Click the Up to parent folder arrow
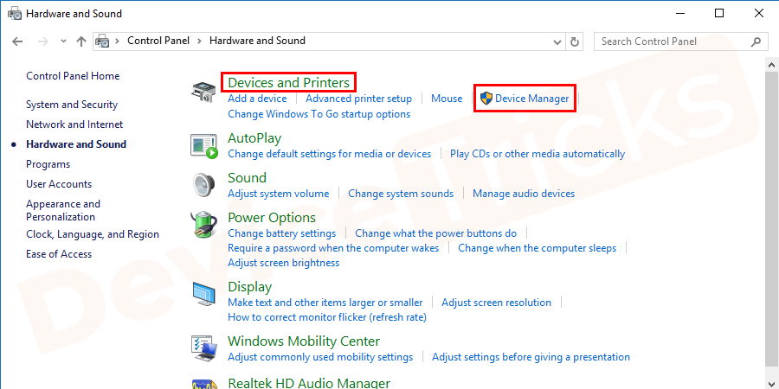The image size is (779, 389). coord(81,41)
